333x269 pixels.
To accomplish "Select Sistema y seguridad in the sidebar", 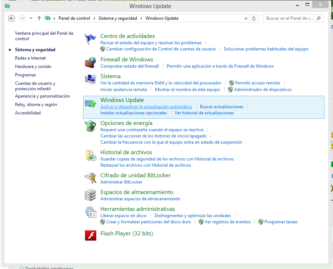I will [35, 50].
